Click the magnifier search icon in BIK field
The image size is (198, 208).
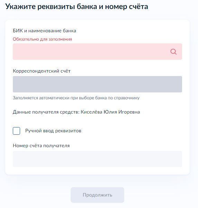173,52
